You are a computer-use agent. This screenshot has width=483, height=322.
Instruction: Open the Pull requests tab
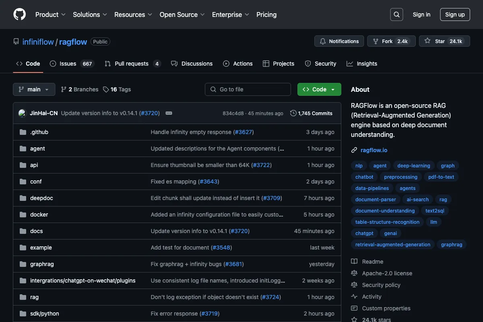pos(132,64)
